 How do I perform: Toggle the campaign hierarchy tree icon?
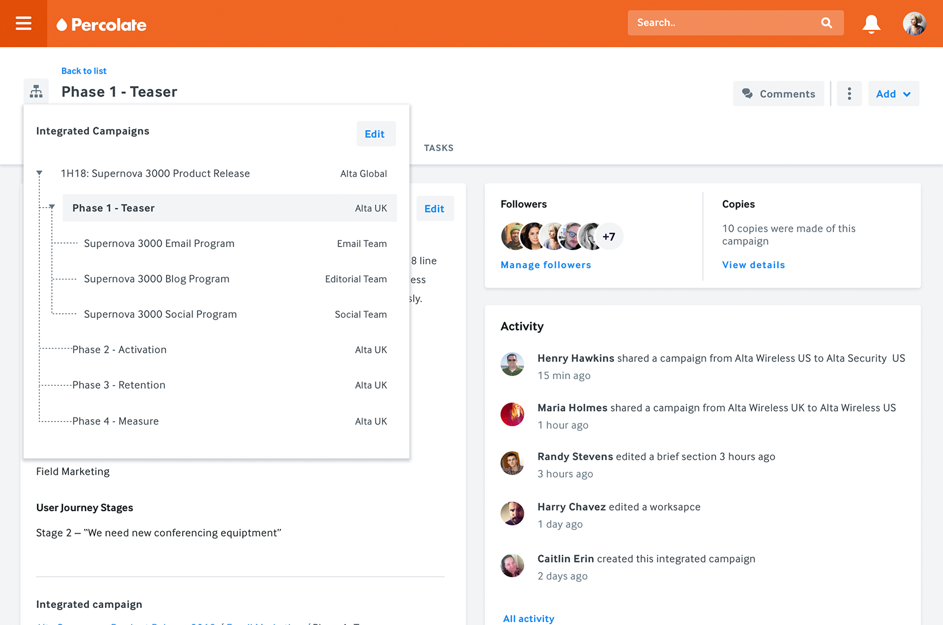(x=36, y=91)
